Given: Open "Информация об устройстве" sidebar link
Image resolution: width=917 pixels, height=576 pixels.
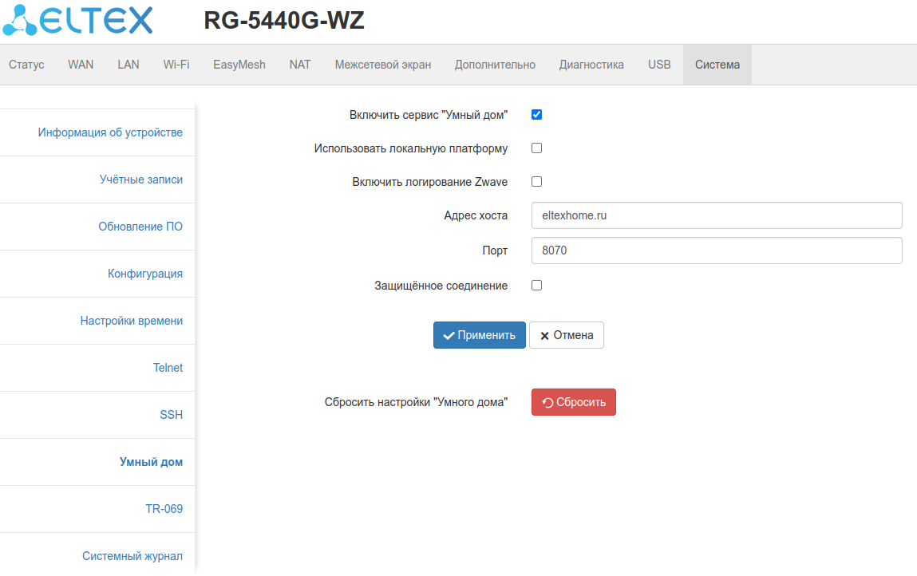Looking at the screenshot, I should [110, 132].
